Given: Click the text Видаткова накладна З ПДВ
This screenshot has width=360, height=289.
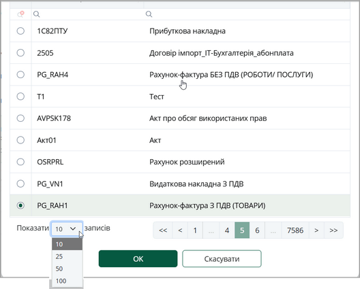Looking at the screenshot, I should 196,184.
